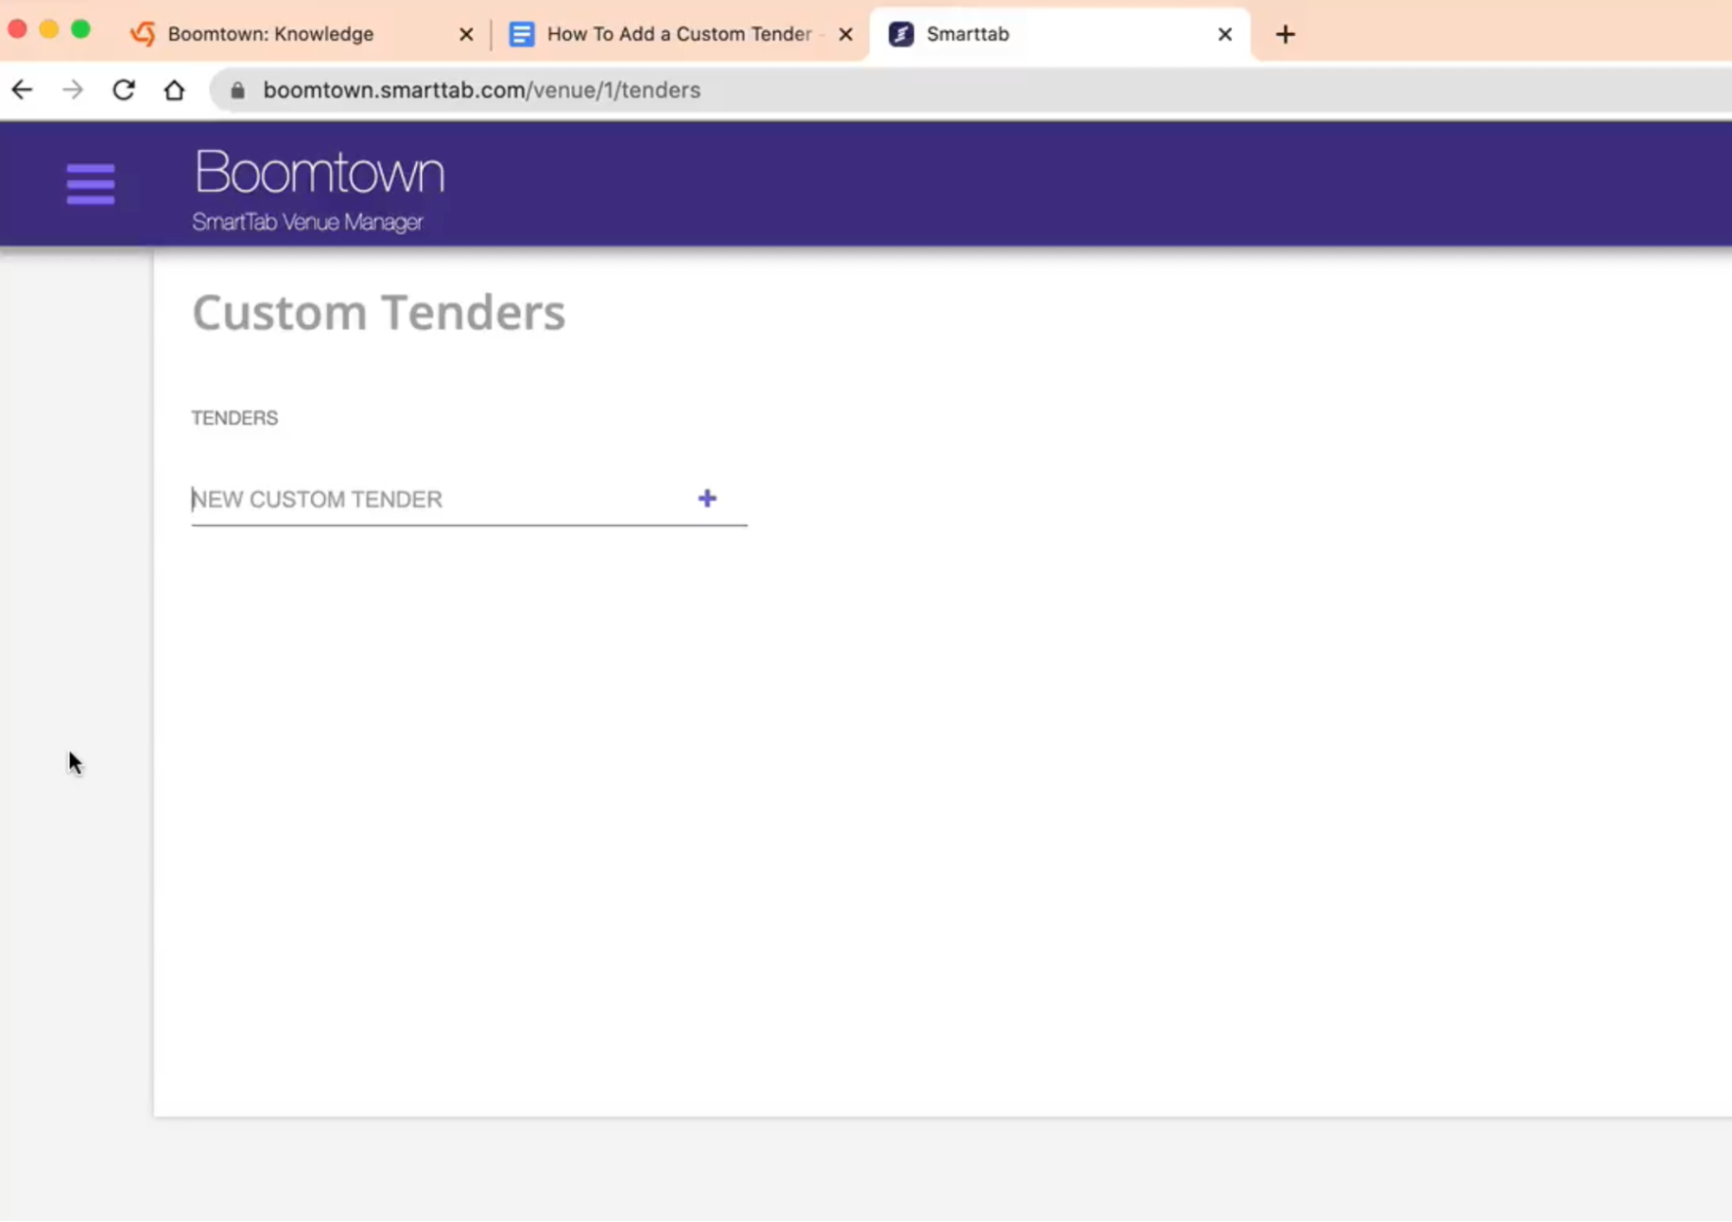Open the hamburger navigation menu
The image size is (1732, 1222).
click(x=90, y=184)
